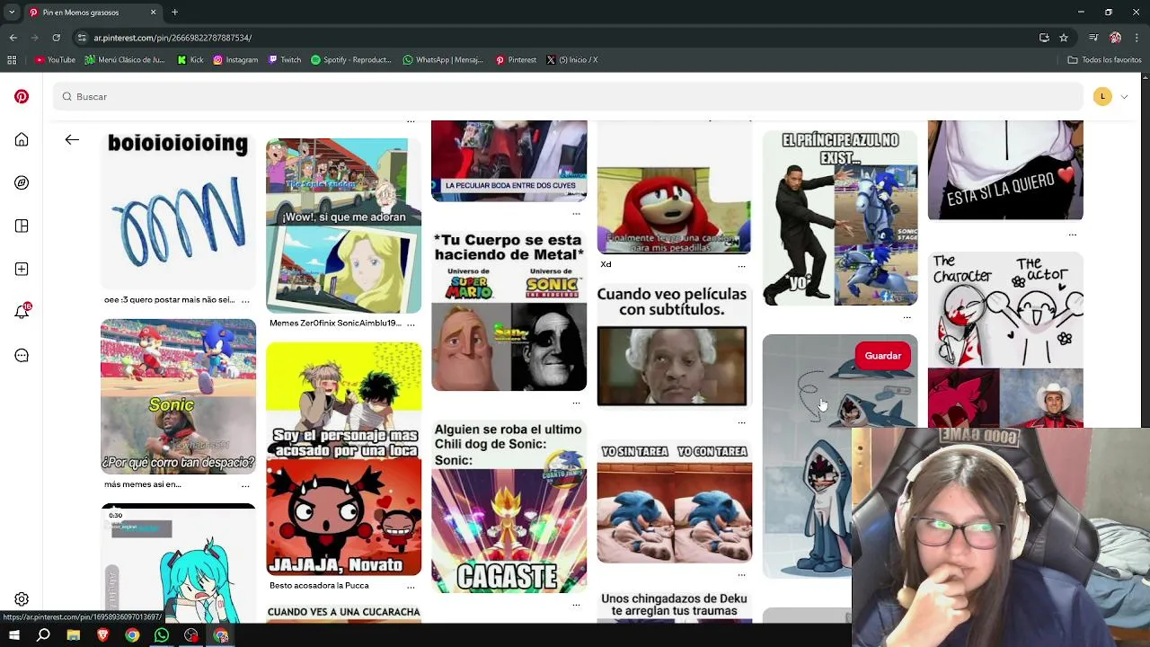The width and height of the screenshot is (1150, 647).
Task: Open the Explore compass icon in sidebar
Action: tap(22, 182)
